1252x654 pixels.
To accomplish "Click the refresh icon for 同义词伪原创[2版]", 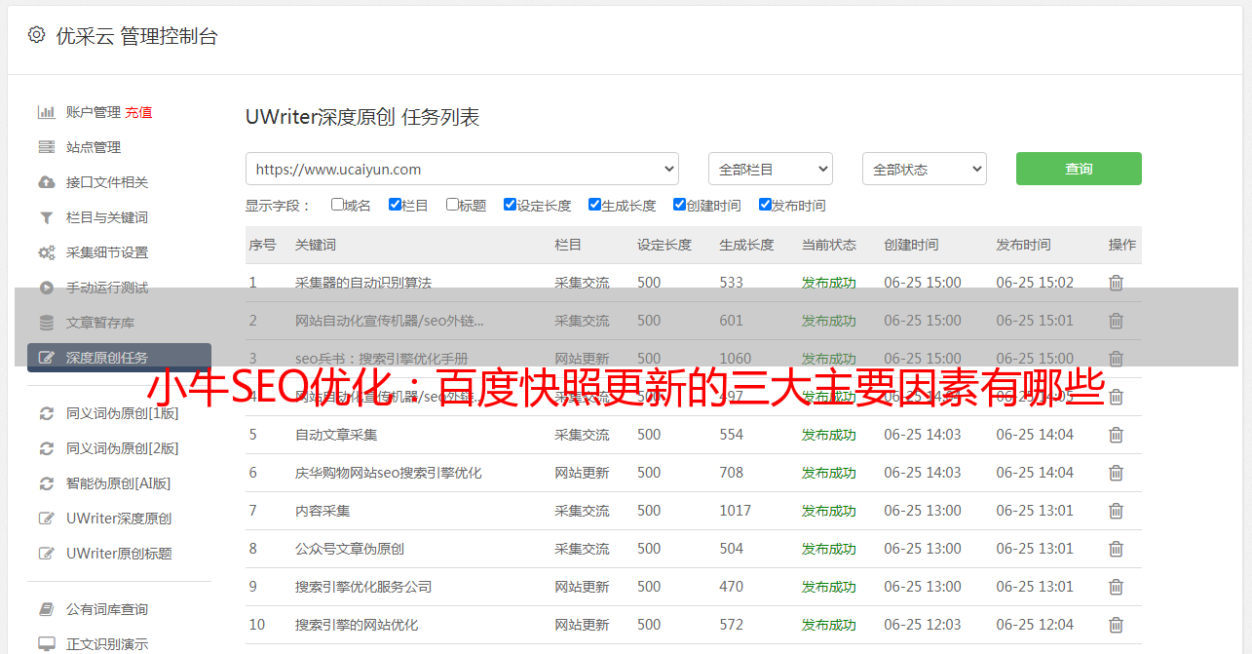I will coord(46,448).
